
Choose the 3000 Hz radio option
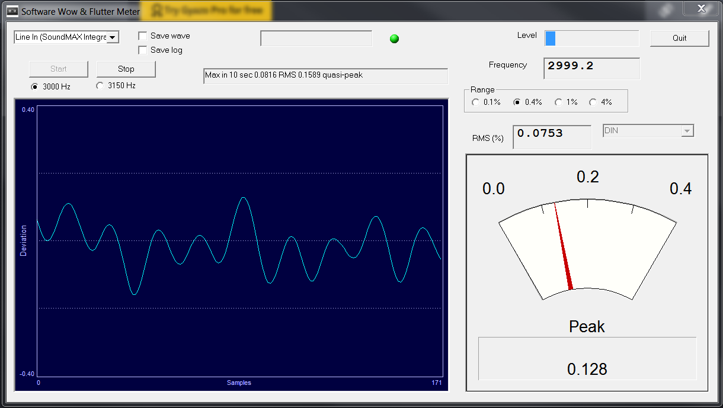coord(35,86)
